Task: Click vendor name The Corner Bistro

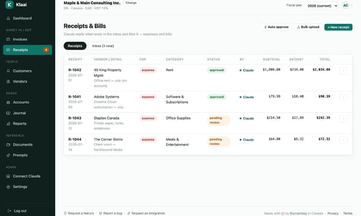Action: (x=108, y=139)
